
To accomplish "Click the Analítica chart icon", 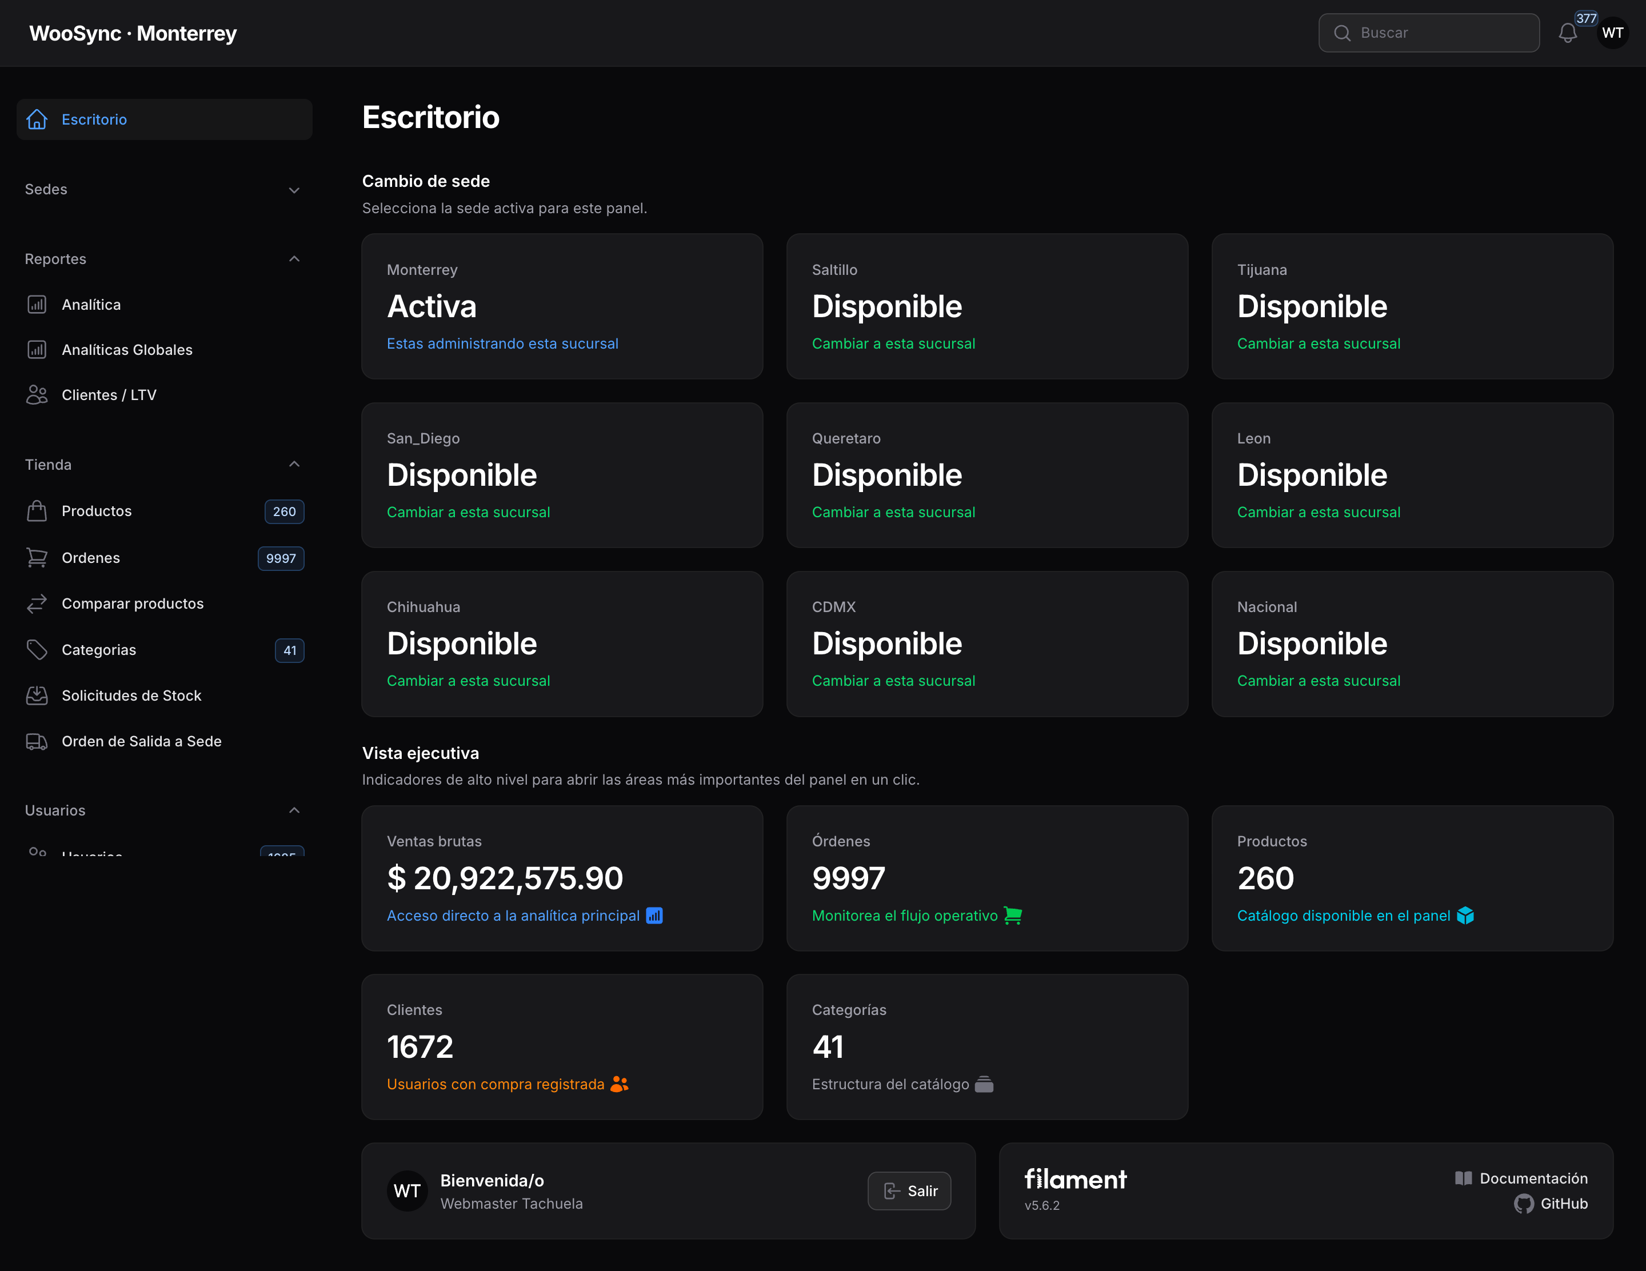I will point(37,305).
